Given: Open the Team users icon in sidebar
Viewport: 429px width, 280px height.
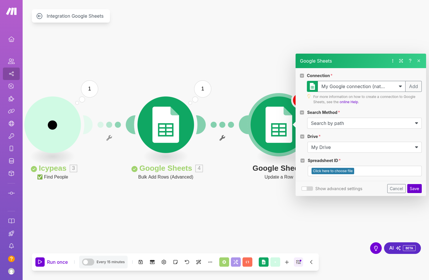Looking at the screenshot, I should [11, 61].
